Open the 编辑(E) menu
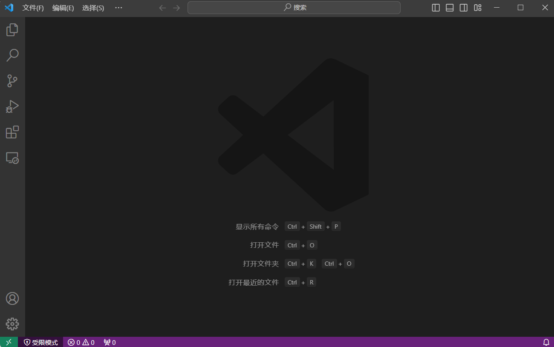This screenshot has height=347, width=554. [63, 8]
